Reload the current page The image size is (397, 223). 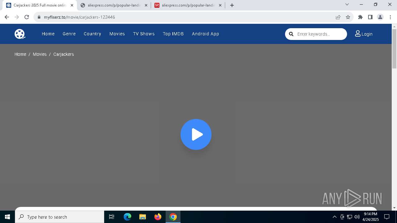click(x=27, y=17)
